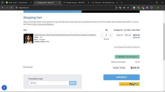The image size is (165, 92).
Task: Apply the promotion code
Action: 73,83
